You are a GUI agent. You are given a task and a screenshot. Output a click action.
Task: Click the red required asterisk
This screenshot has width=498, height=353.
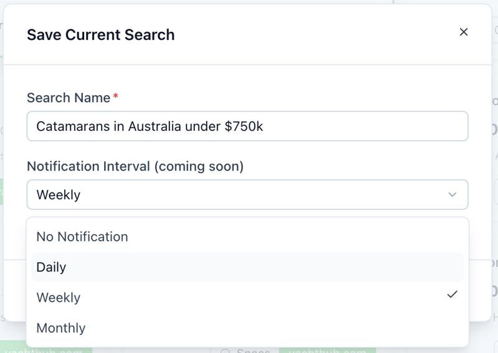(116, 98)
